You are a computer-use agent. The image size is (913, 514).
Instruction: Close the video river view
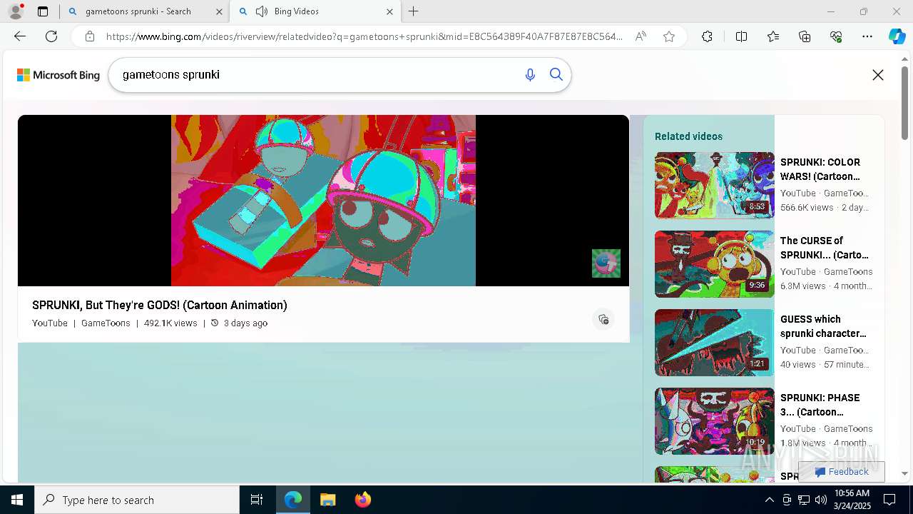[878, 75]
